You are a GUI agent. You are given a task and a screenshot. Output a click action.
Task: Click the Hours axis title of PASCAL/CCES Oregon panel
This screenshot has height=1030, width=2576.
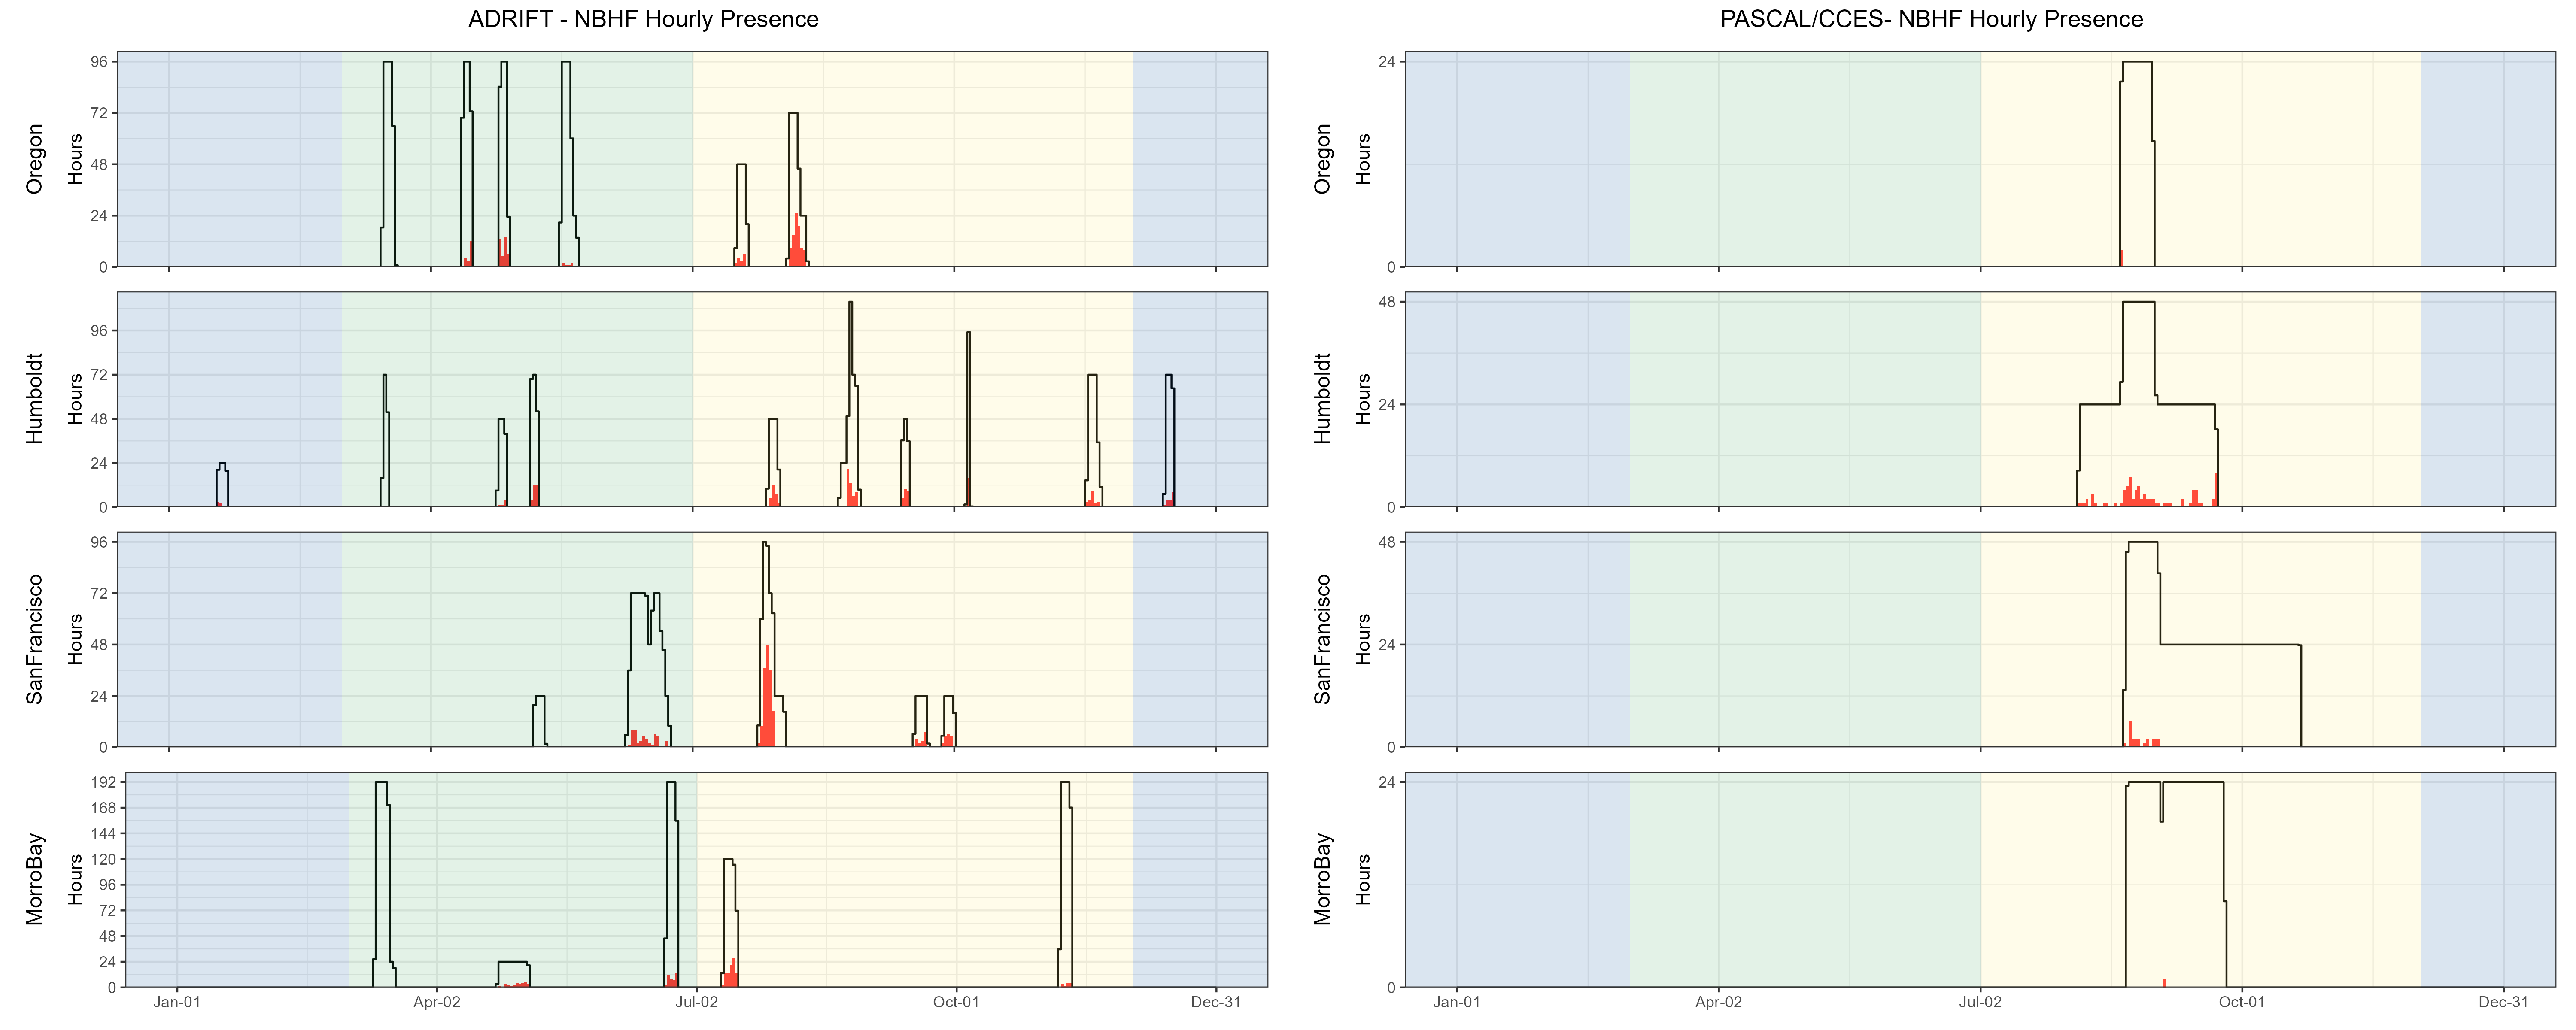[1363, 159]
